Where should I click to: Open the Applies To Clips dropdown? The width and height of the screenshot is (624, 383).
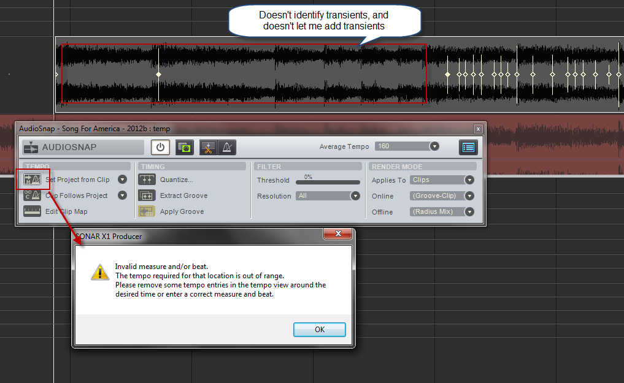[x=469, y=180]
